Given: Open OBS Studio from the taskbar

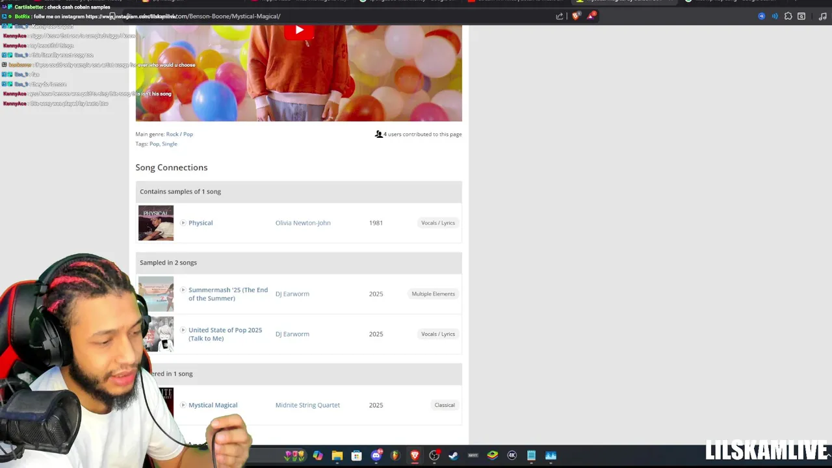Looking at the screenshot, I should point(434,456).
